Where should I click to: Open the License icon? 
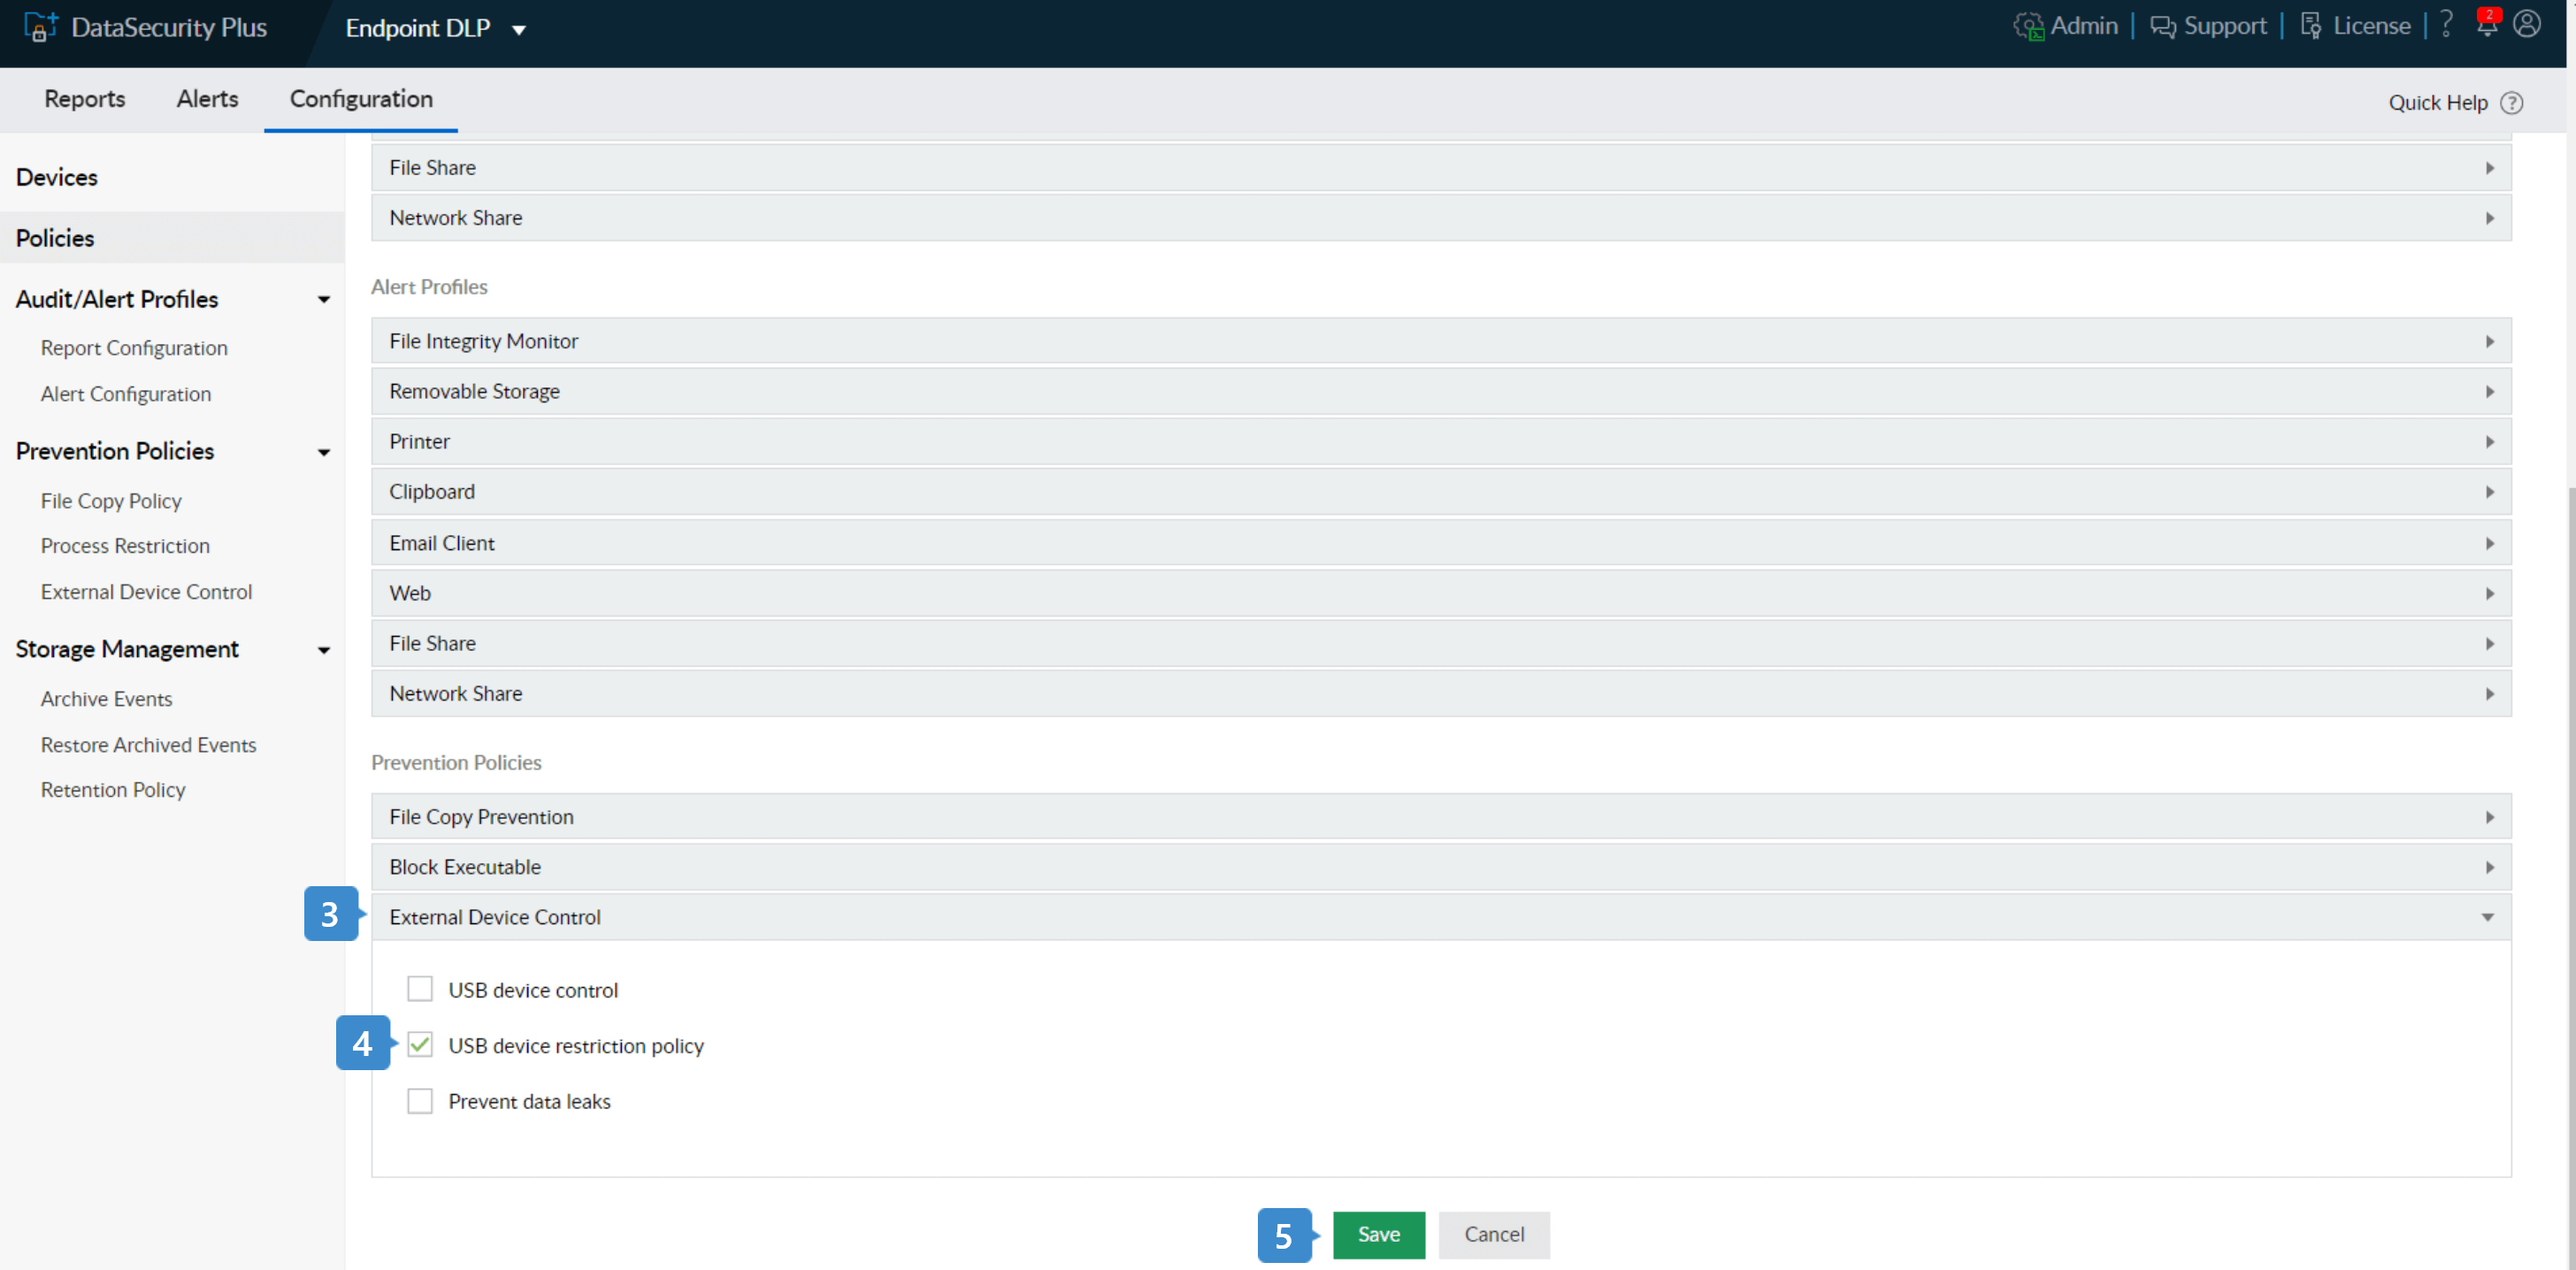pos(2310,26)
